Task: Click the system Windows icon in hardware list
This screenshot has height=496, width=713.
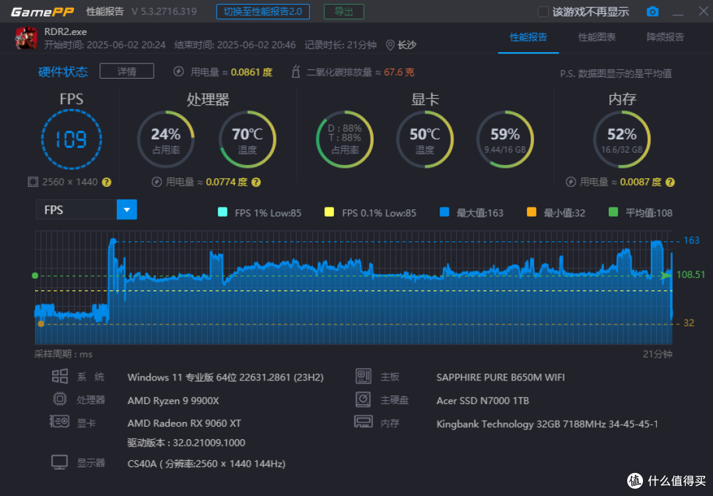Action: point(59,376)
